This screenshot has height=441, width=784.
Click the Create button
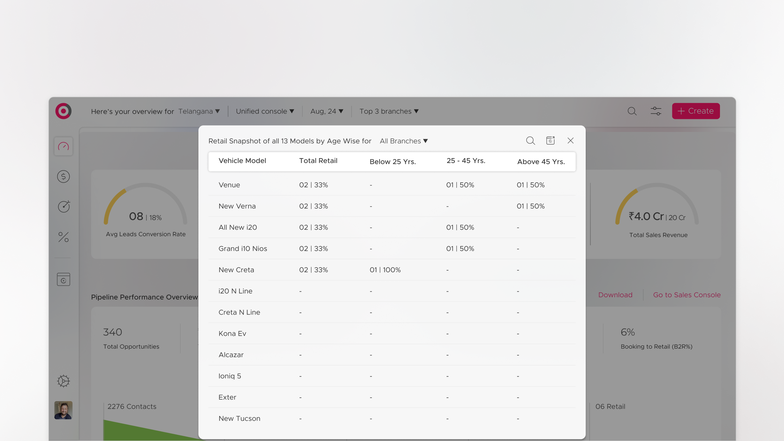(x=696, y=111)
